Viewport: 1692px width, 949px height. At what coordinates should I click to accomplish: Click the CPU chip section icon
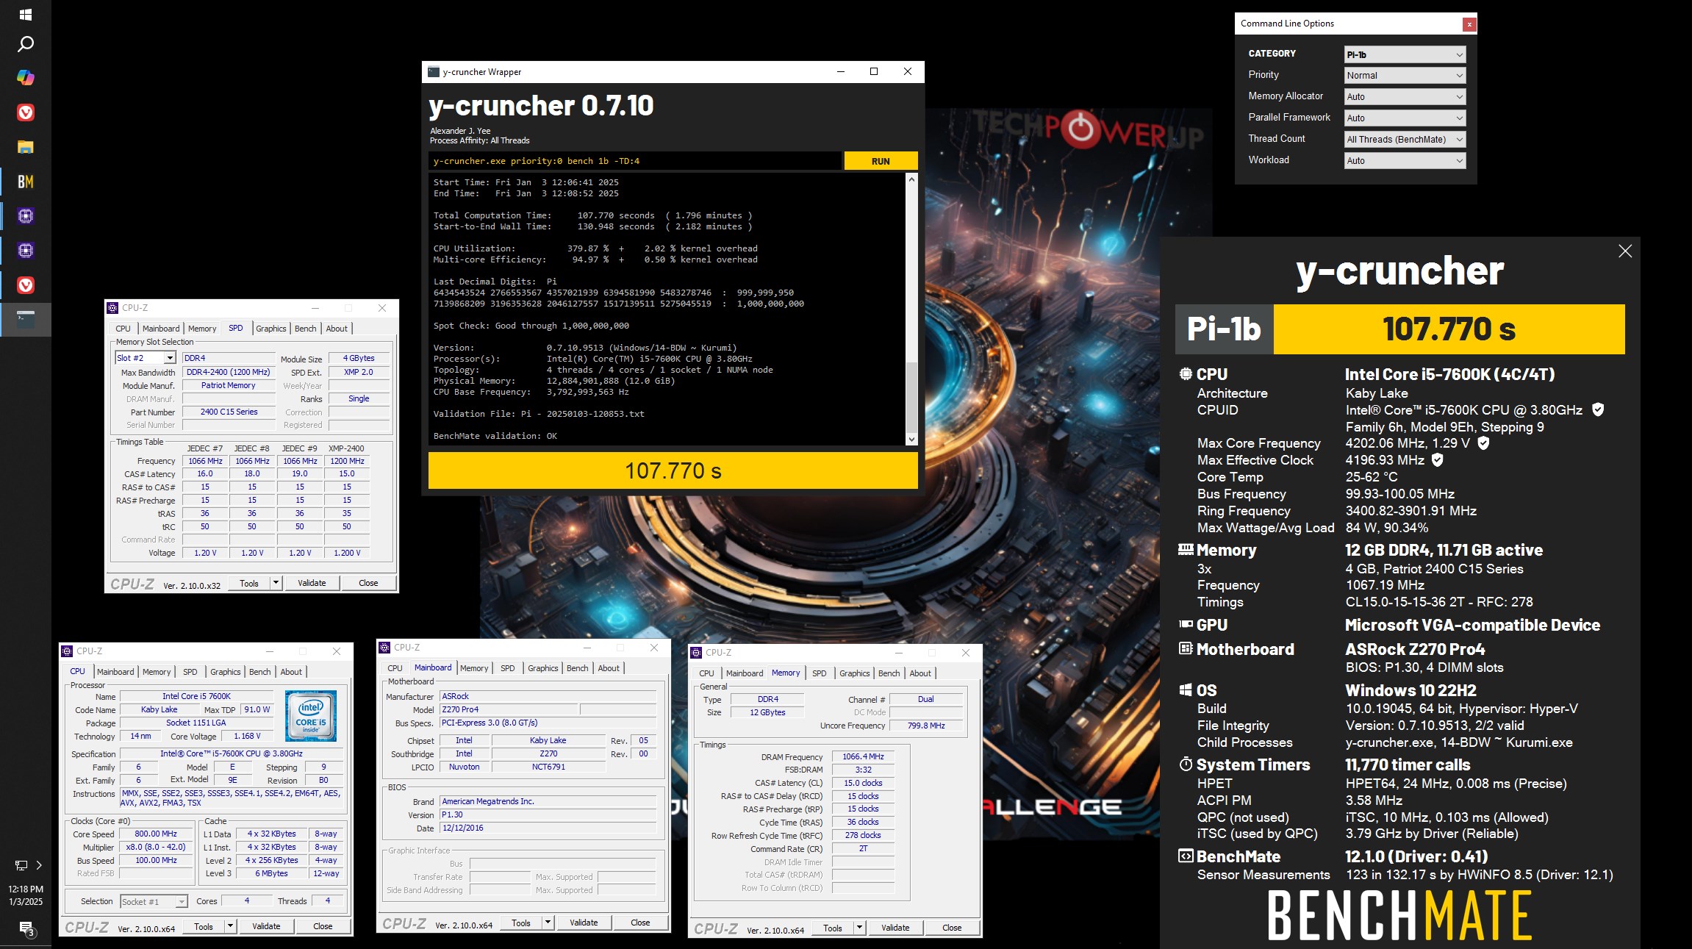(x=1186, y=373)
